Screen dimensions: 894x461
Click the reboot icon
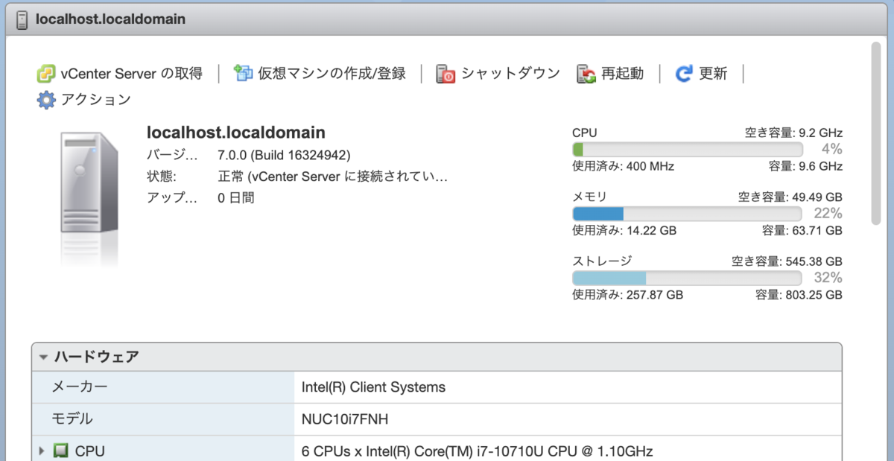[x=586, y=74]
